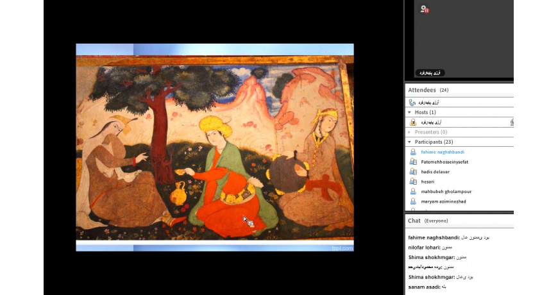Click the Presenters (0) label
The height and width of the screenshot is (295, 558).
[x=431, y=132]
